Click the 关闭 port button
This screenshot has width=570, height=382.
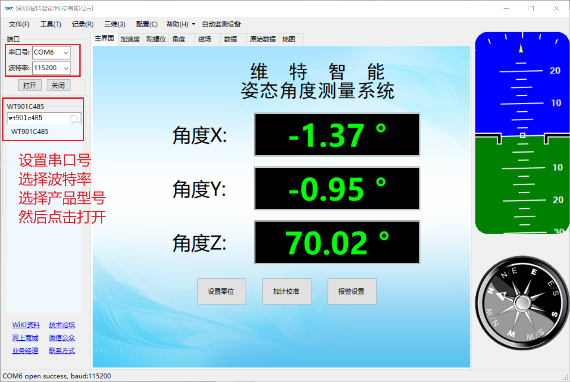point(58,85)
